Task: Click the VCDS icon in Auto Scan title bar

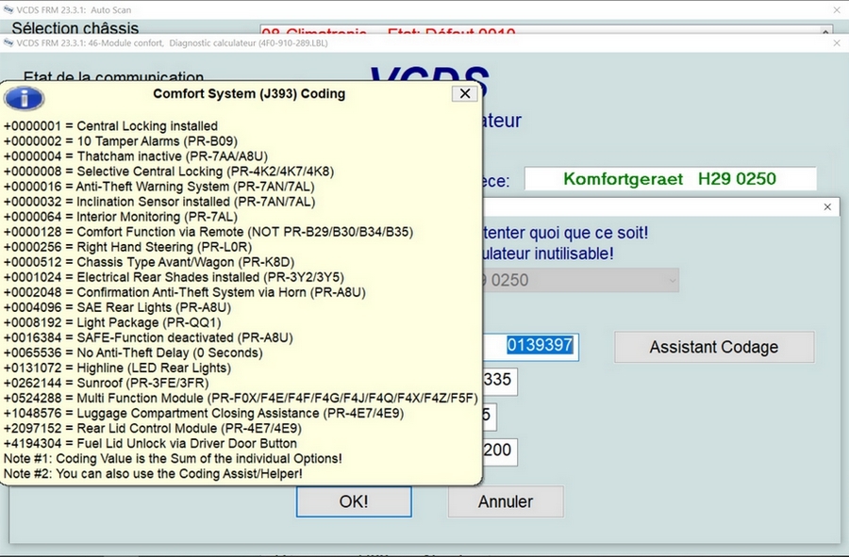Action: coord(8,9)
